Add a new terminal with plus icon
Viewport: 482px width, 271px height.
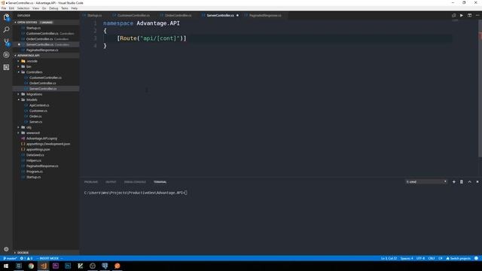pos(453,182)
